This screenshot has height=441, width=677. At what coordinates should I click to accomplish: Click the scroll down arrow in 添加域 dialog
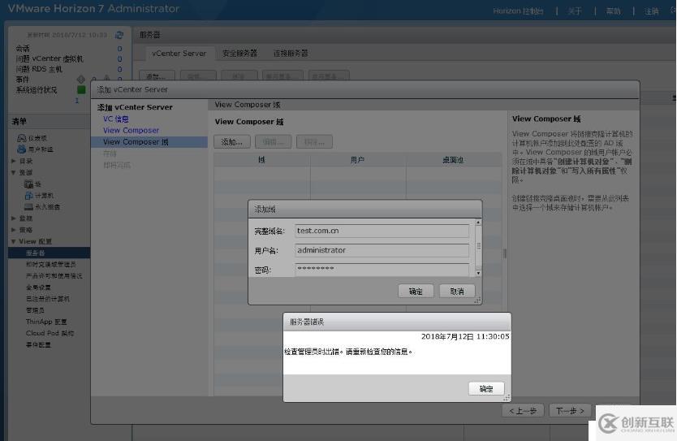click(x=478, y=273)
